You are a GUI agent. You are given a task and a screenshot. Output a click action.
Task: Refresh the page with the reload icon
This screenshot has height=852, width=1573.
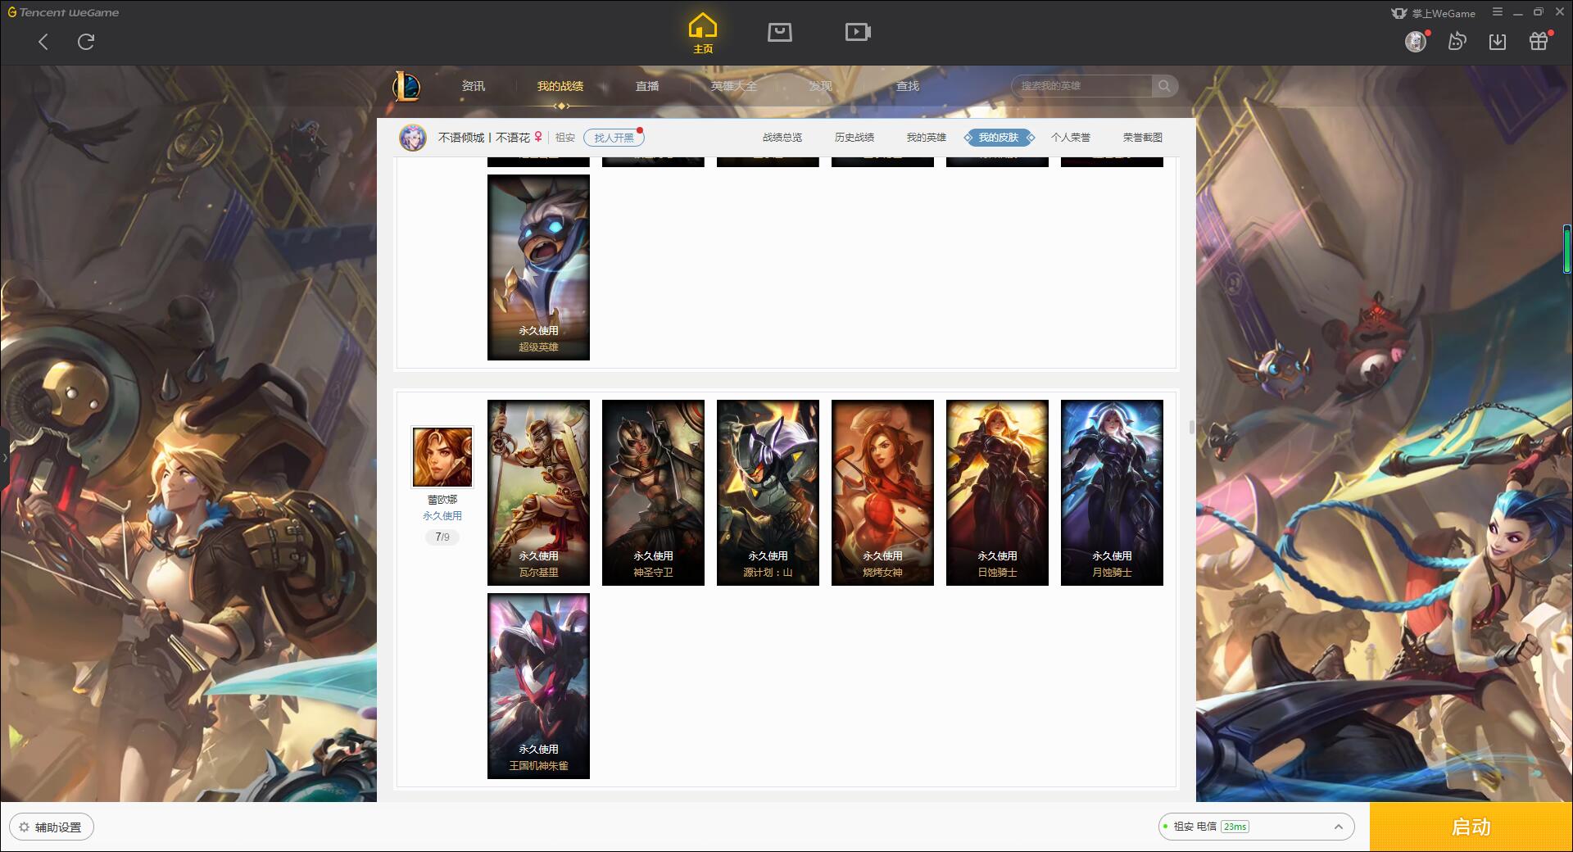86,42
